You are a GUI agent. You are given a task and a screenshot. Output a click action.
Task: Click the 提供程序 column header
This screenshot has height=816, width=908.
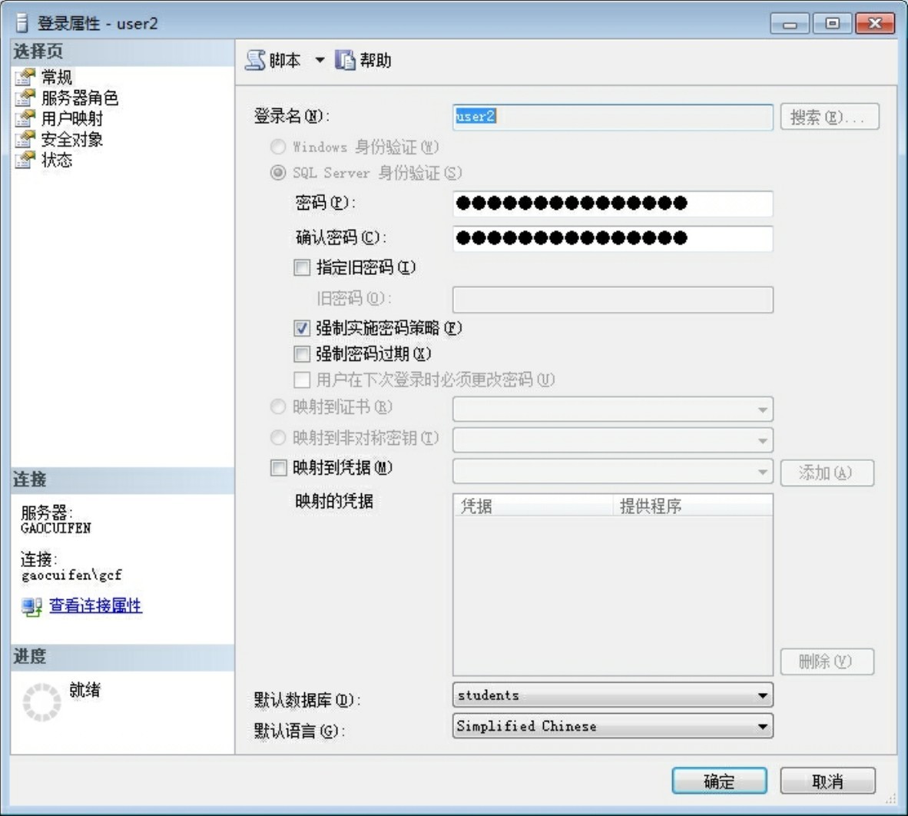click(693, 506)
